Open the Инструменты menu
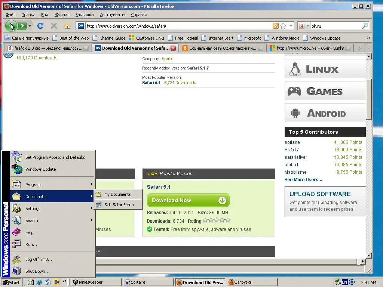Image resolution: width=383 pixels, height=287 pixels. (x=112, y=15)
